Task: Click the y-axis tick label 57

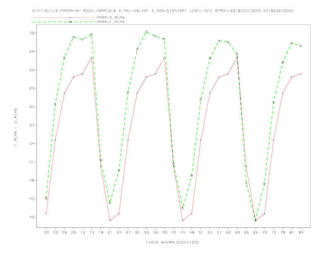Action: 31,125
